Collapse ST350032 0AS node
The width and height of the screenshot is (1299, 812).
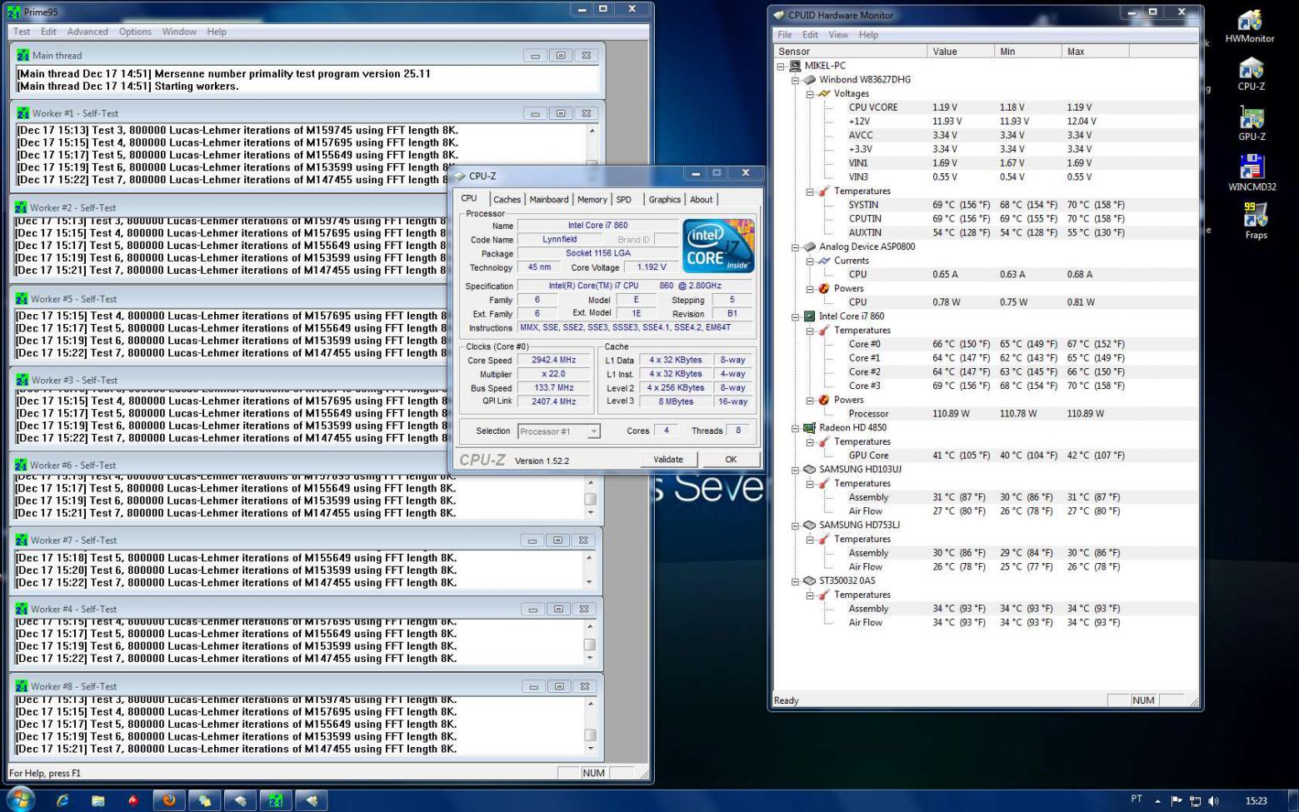click(795, 580)
